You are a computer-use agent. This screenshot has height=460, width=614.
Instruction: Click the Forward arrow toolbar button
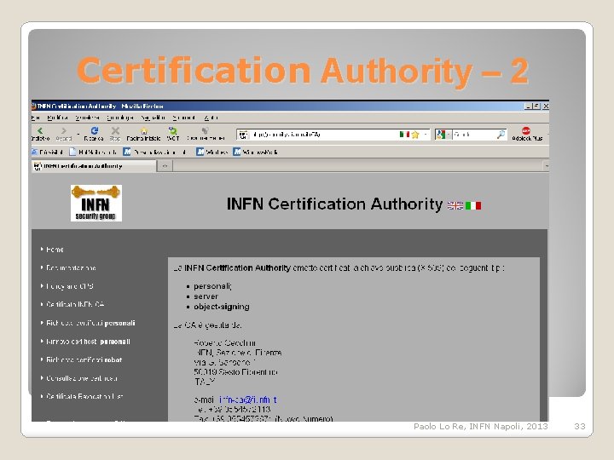click(64, 130)
